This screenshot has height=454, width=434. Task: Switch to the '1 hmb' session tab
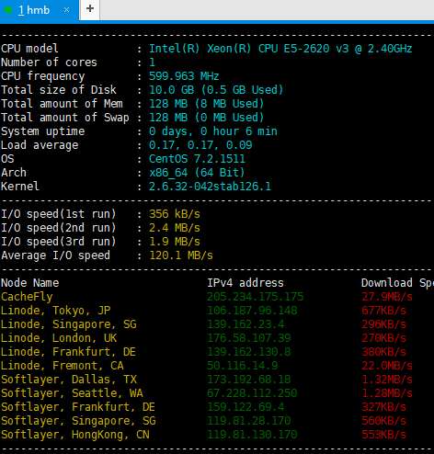coord(40,10)
